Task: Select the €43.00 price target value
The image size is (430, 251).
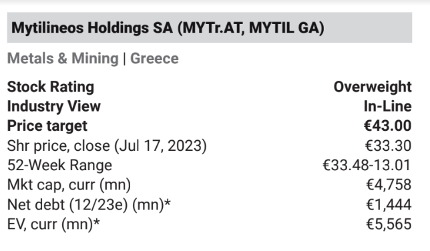Action: click(388, 126)
